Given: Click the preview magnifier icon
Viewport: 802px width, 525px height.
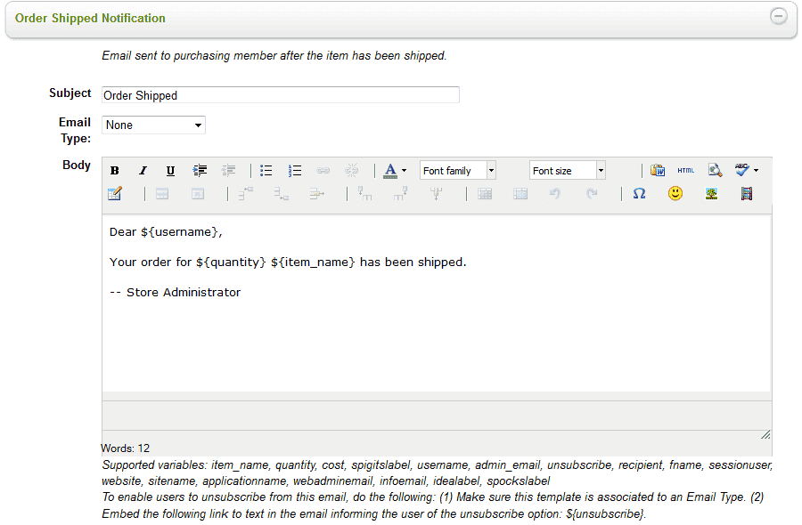Looking at the screenshot, I should click(715, 171).
